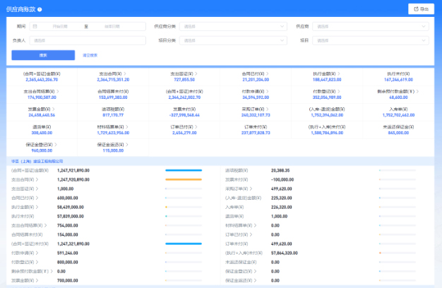442x288 pixels.
Task: Click the 清空搜索 clear search link
Action: coord(90,55)
